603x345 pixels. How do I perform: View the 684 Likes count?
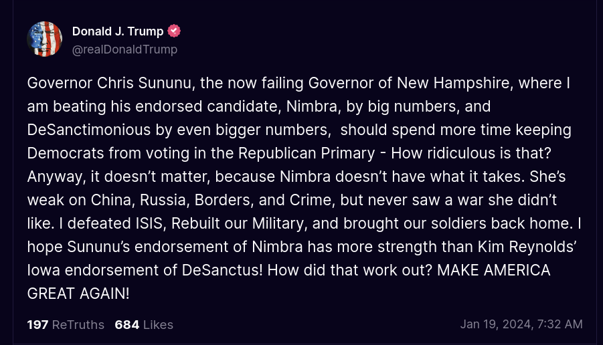144,325
